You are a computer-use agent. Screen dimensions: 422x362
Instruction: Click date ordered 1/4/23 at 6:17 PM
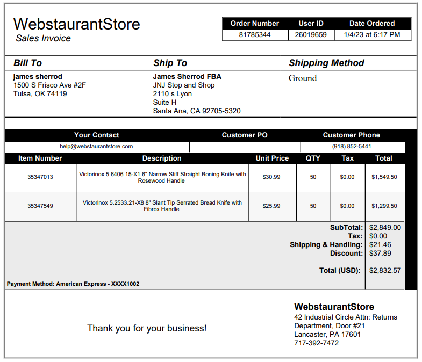click(372, 35)
